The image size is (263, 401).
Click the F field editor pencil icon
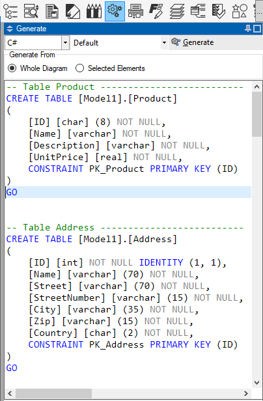tap(156, 12)
